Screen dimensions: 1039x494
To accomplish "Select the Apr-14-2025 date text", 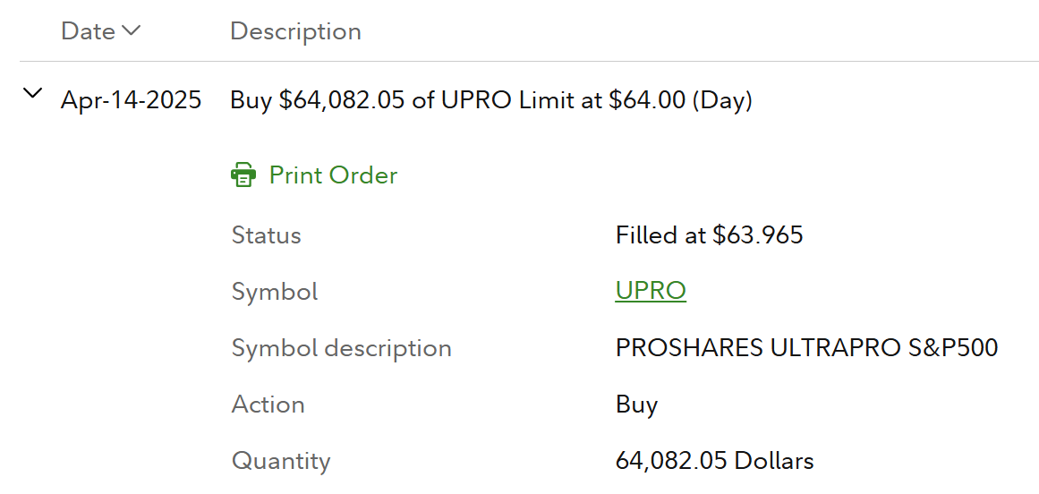I will coord(131,100).
